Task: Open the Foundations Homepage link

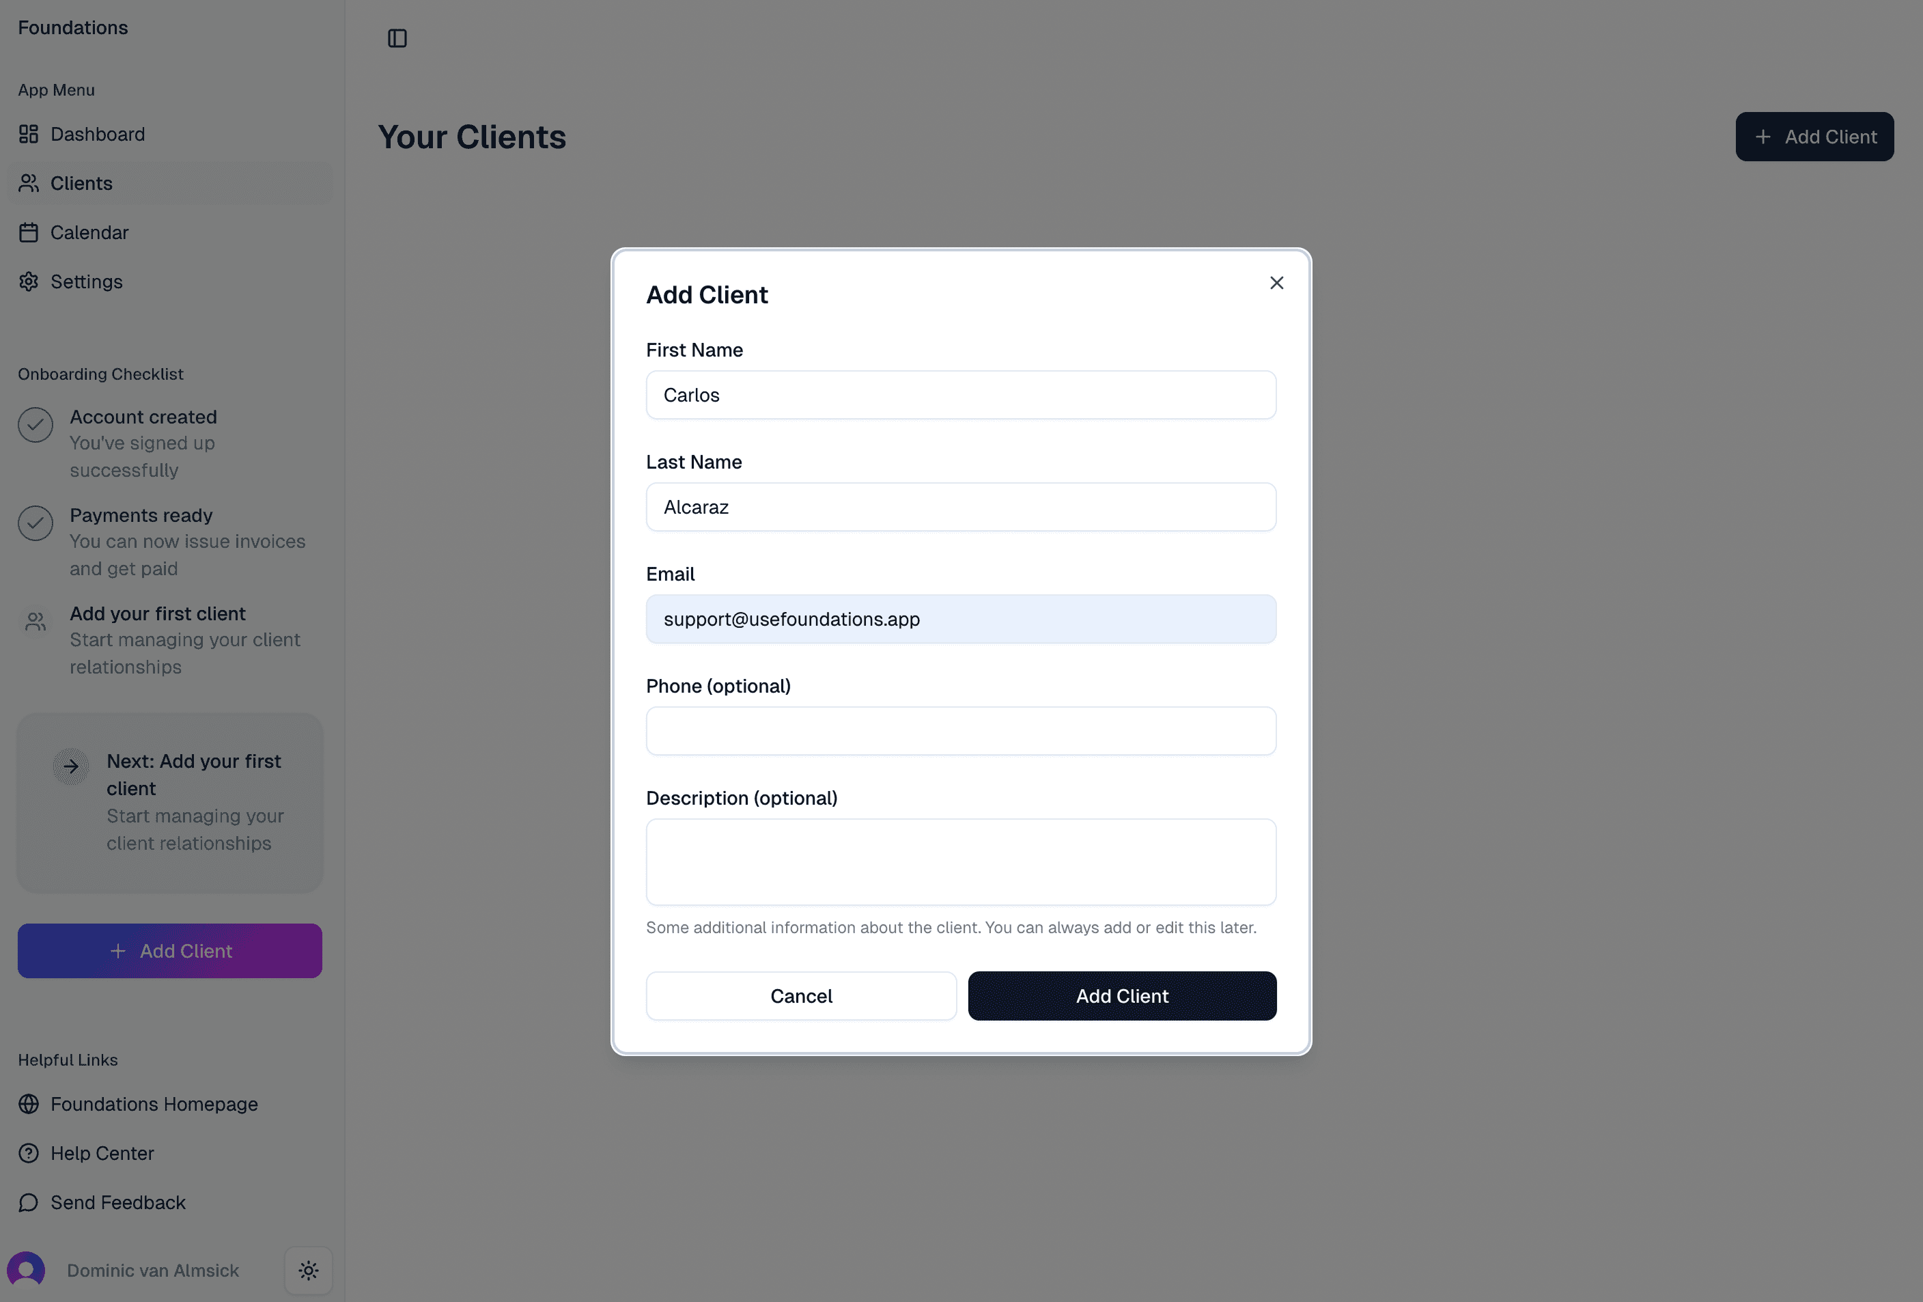Action: (154, 1104)
